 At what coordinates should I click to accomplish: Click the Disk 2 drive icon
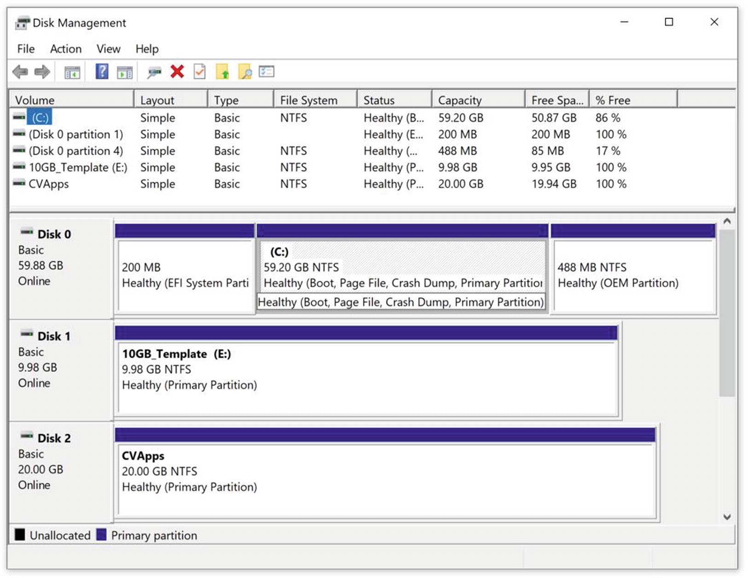click(x=27, y=436)
